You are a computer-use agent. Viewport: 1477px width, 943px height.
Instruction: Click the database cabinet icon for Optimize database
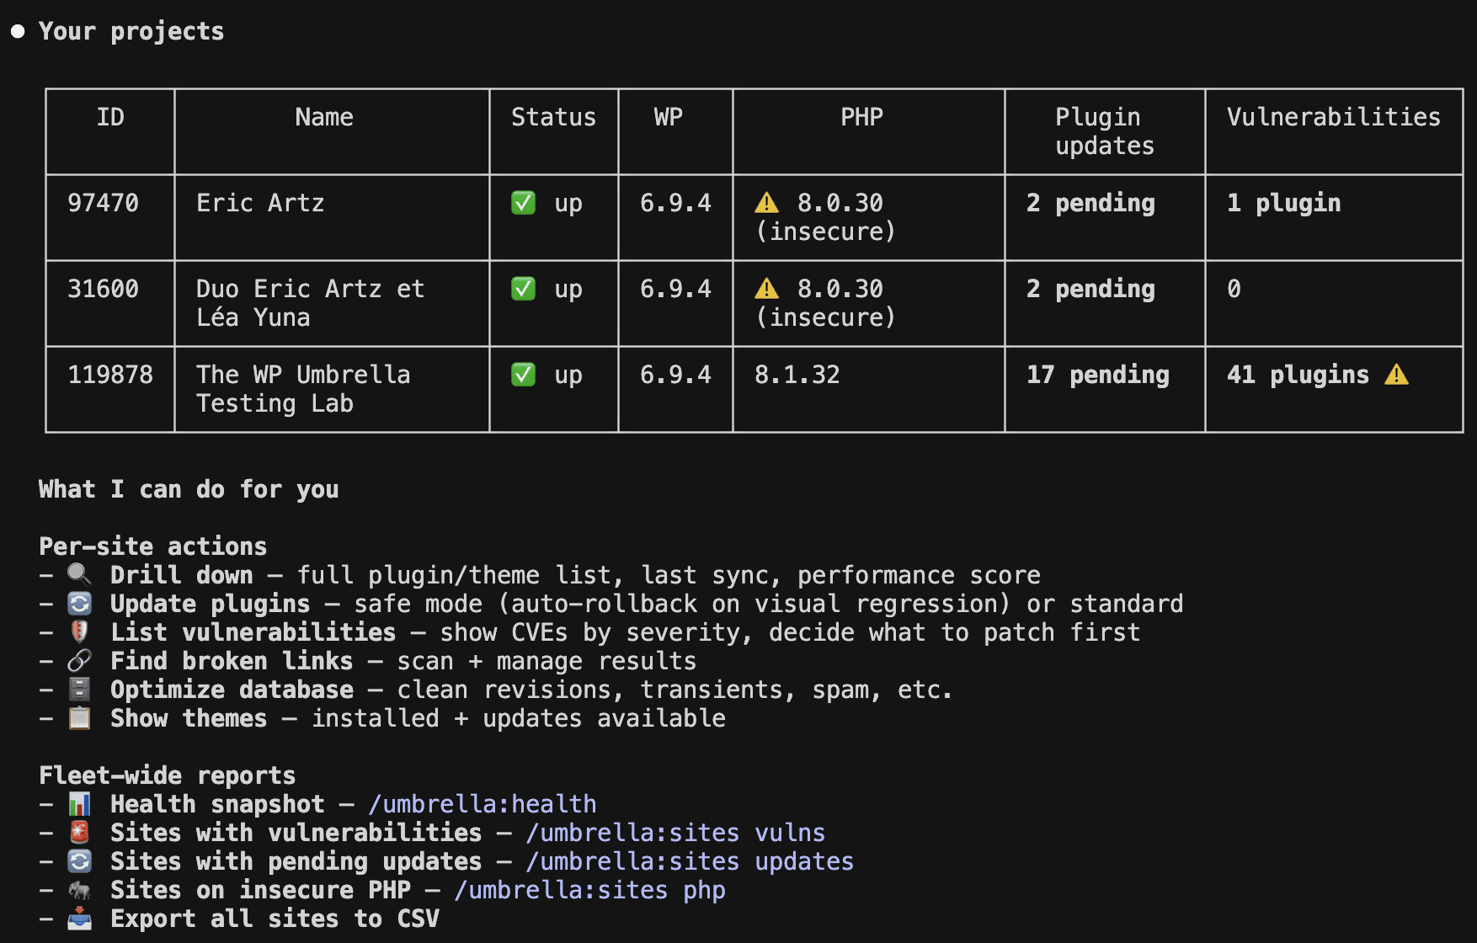tap(79, 690)
